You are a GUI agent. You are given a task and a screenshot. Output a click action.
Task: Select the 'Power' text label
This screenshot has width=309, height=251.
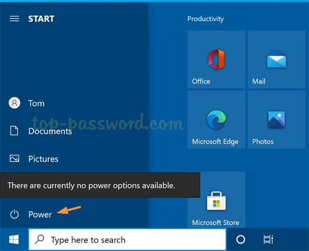[x=40, y=215]
